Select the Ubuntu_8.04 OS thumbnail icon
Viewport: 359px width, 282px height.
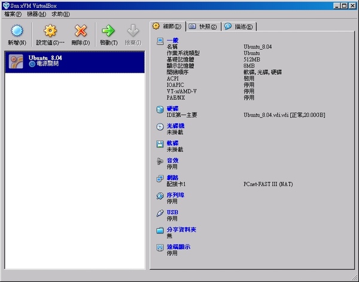click(16, 62)
